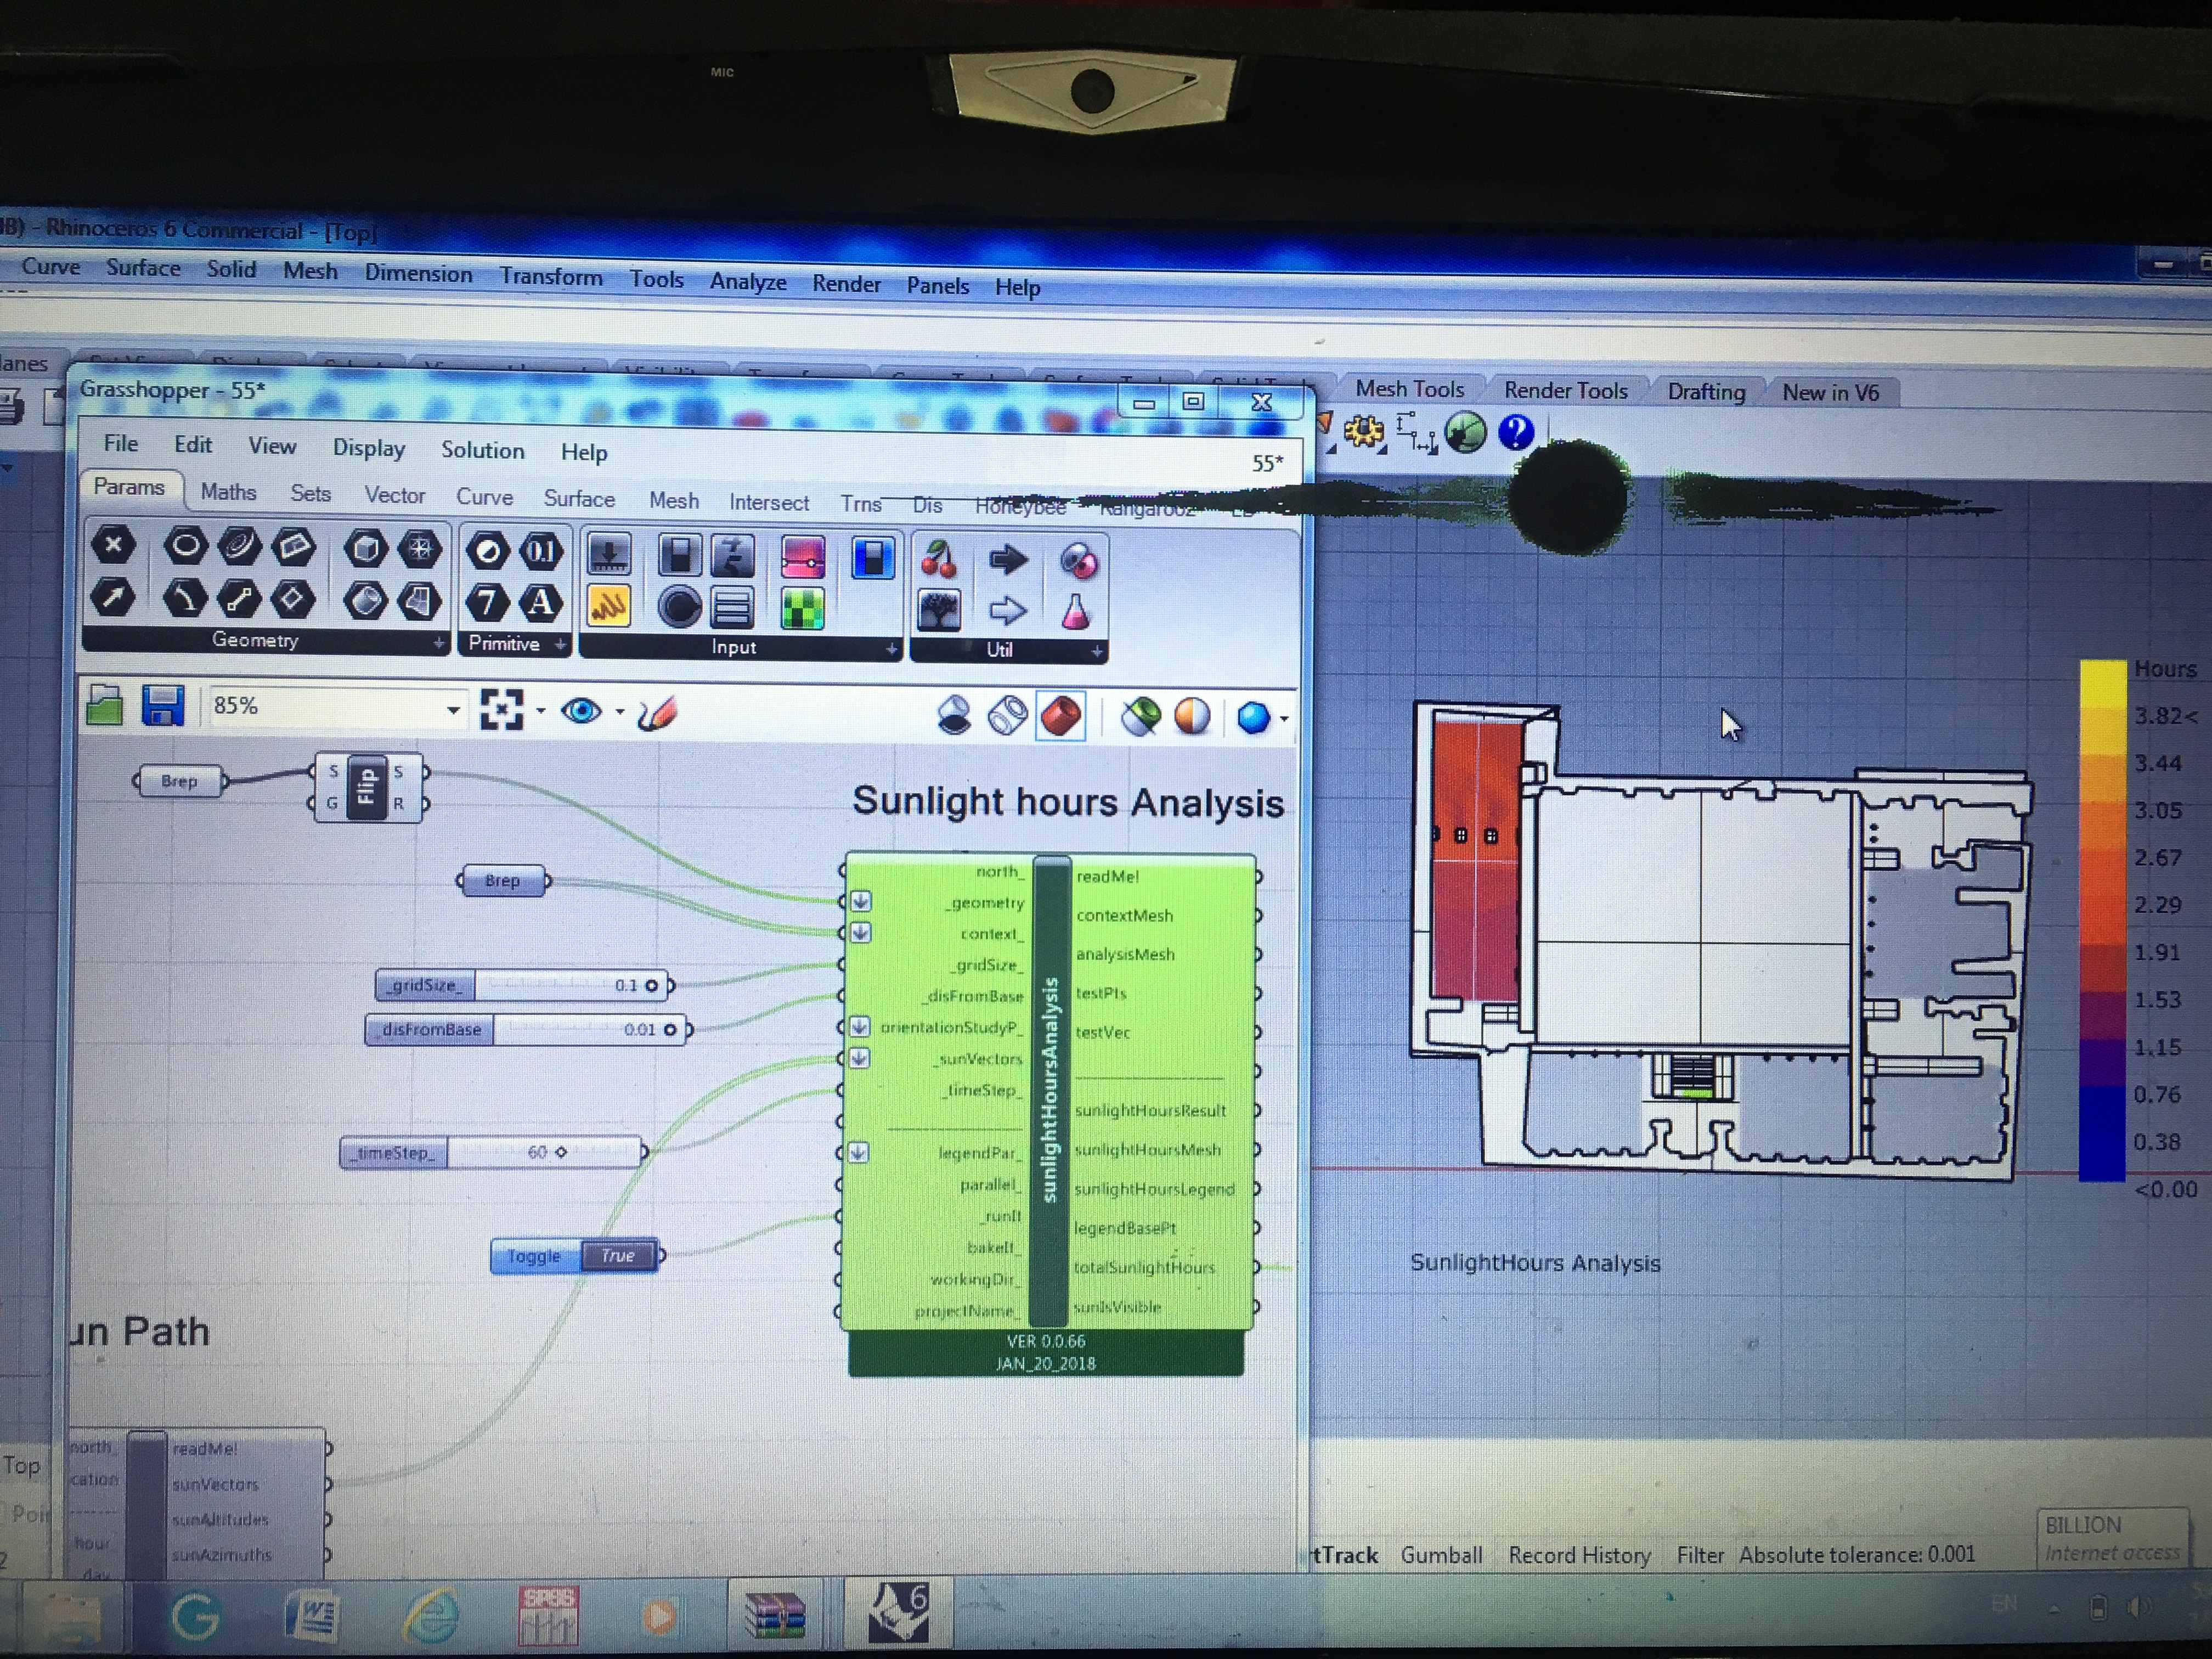
Task: Select the Integer '7' primitive icon
Action: tap(487, 603)
